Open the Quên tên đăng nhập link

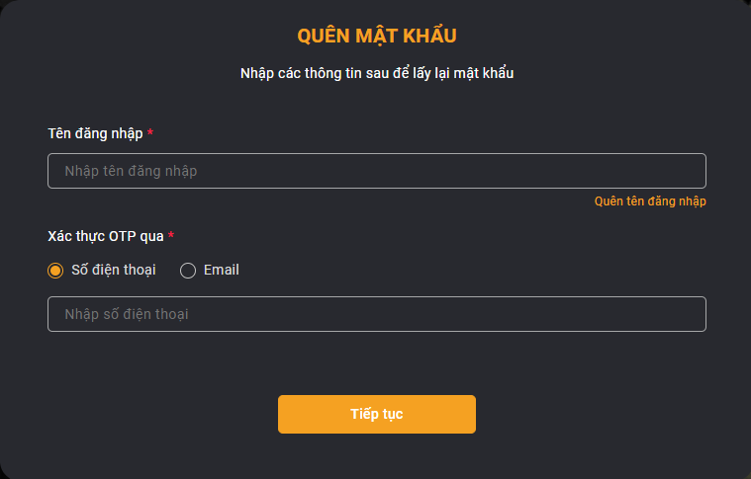(650, 201)
